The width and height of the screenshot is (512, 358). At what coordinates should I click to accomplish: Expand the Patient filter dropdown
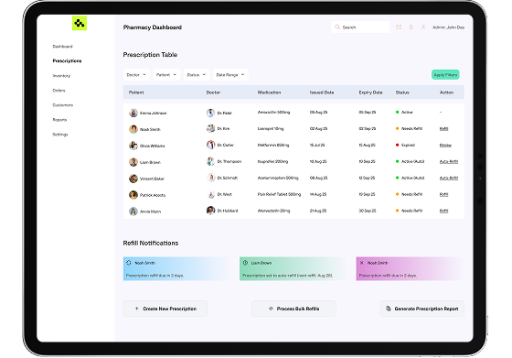166,74
